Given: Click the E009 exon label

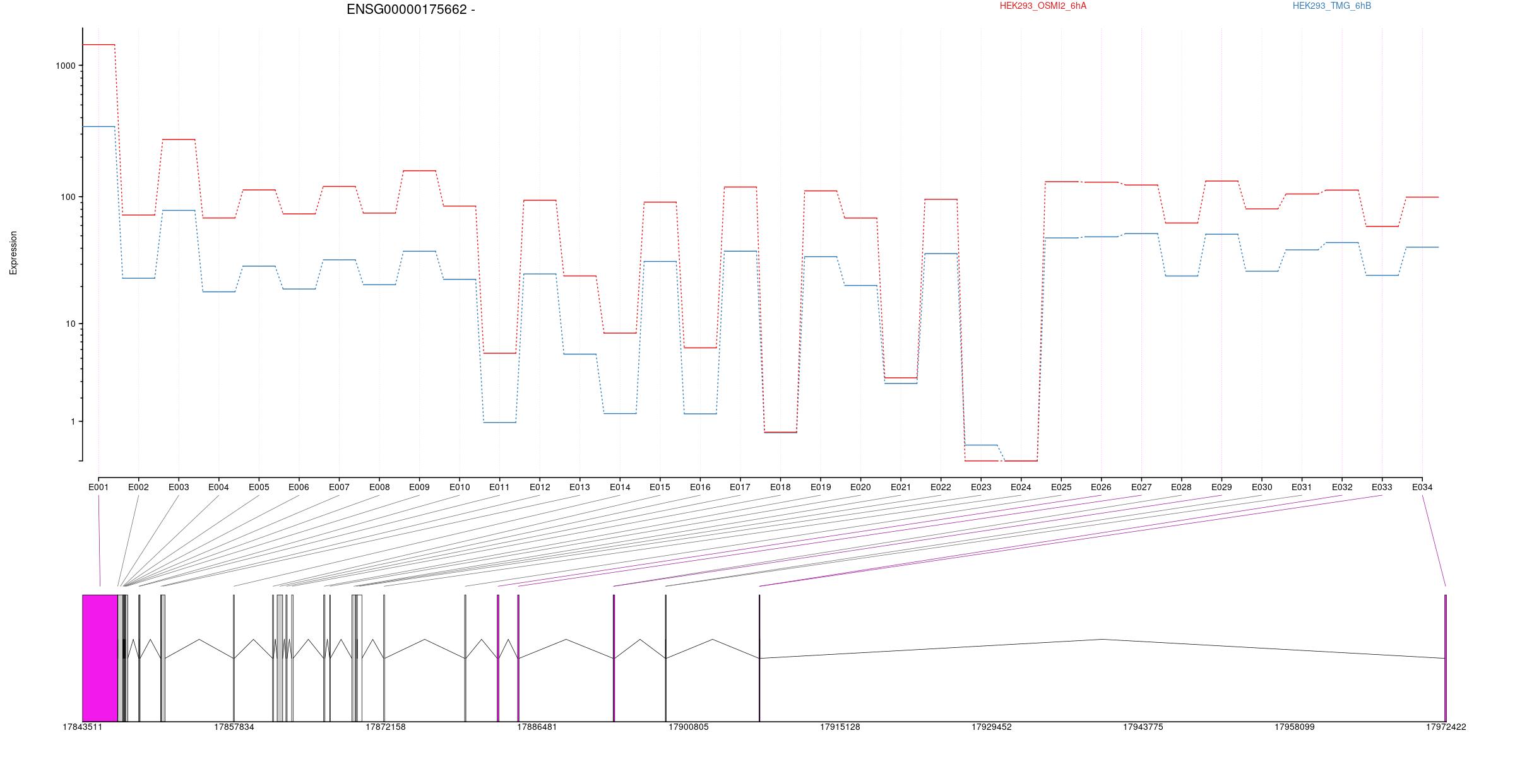Looking at the screenshot, I should coord(419,487).
